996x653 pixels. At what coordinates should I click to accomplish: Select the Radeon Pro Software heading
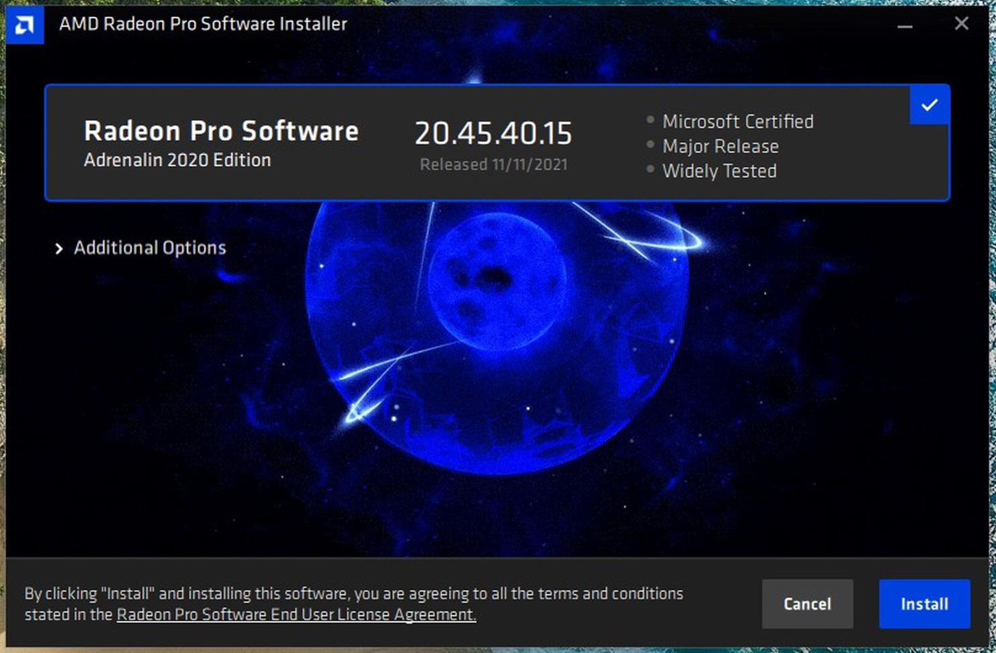click(221, 131)
